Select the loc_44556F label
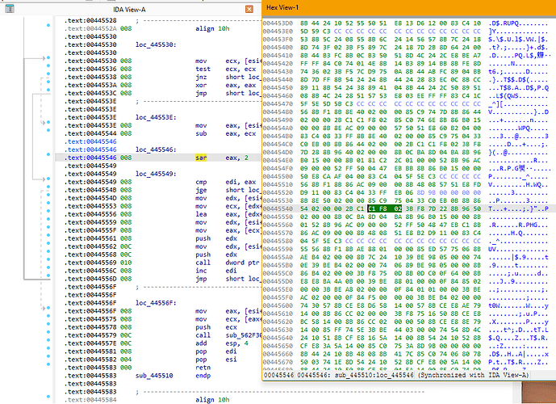 pos(156,303)
